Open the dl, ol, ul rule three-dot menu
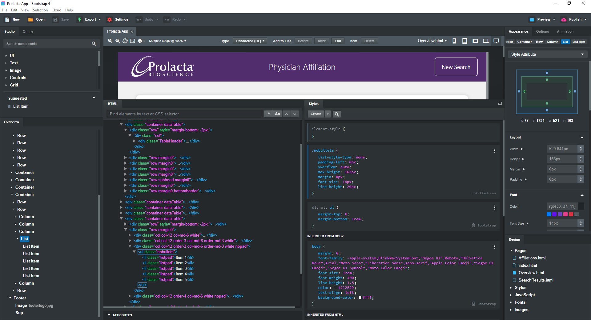This screenshot has height=320, width=591. pyautogui.click(x=495, y=208)
